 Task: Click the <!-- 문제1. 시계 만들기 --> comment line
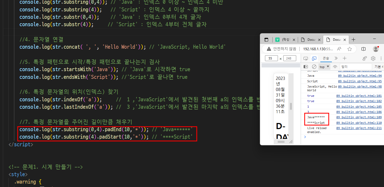46,167
